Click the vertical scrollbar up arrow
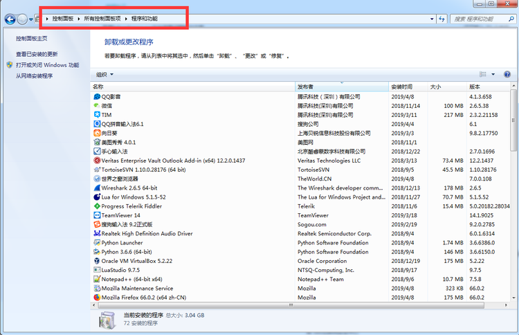519x335 pixels. (513, 86)
